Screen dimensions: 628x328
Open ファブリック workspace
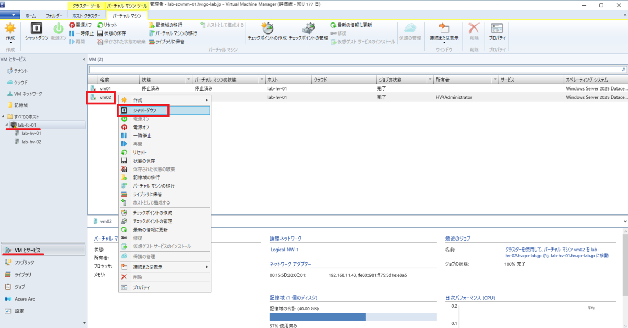click(x=43, y=262)
